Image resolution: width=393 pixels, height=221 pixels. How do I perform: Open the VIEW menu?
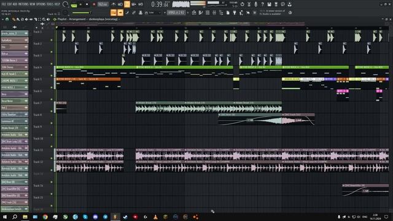click(33, 4)
